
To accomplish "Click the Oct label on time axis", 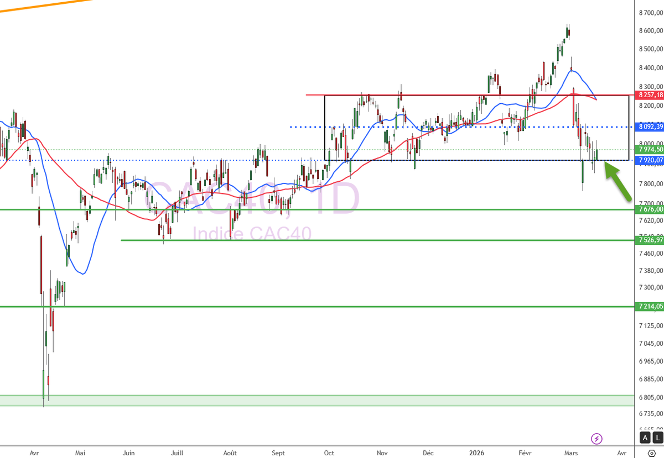I will click(x=329, y=454).
